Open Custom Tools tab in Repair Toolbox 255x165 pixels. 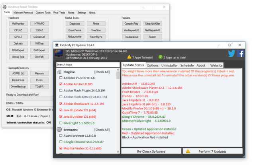coord(43,12)
